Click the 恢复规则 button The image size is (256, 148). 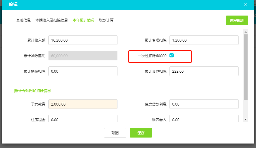click(x=237, y=20)
